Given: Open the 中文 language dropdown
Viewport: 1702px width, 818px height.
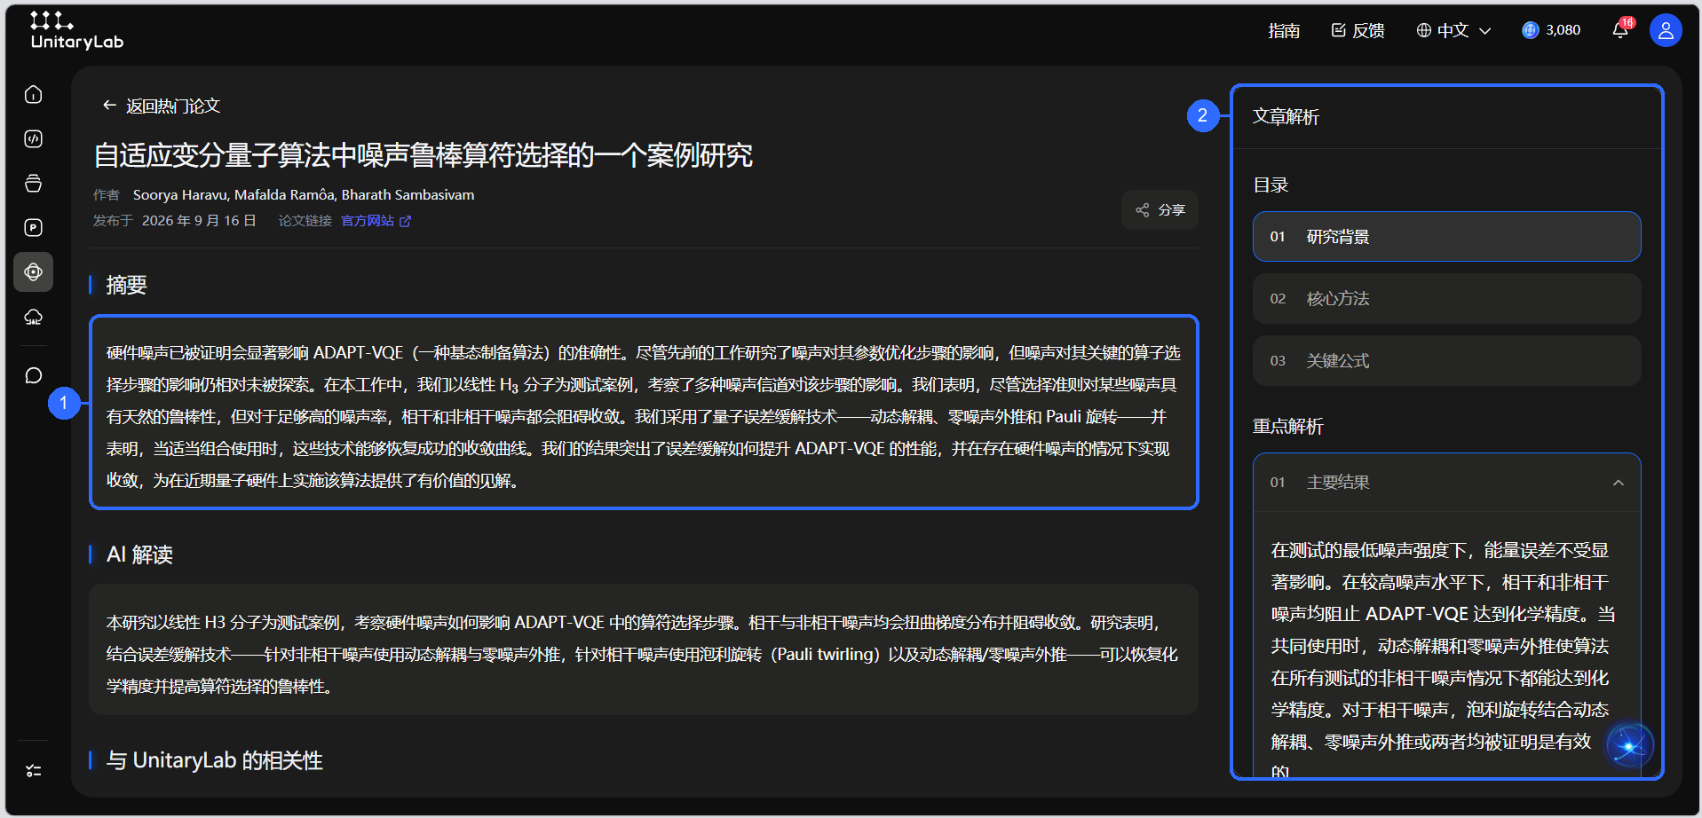Looking at the screenshot, I should tap(1453, 30).
